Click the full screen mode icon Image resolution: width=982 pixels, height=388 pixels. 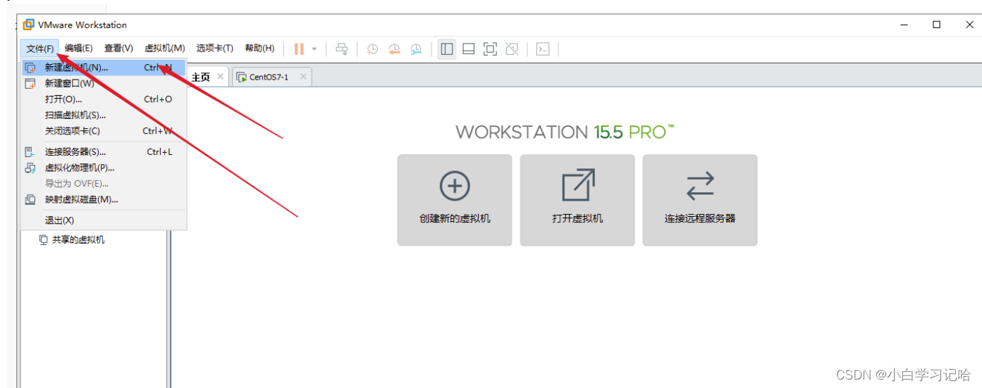[x=490, y=49]
